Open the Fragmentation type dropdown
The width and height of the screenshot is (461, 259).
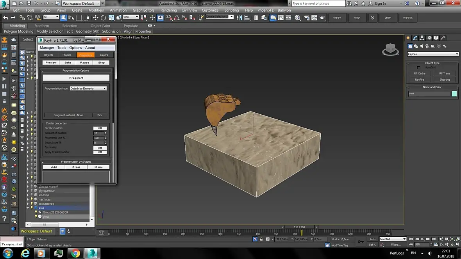click(88, 89)
